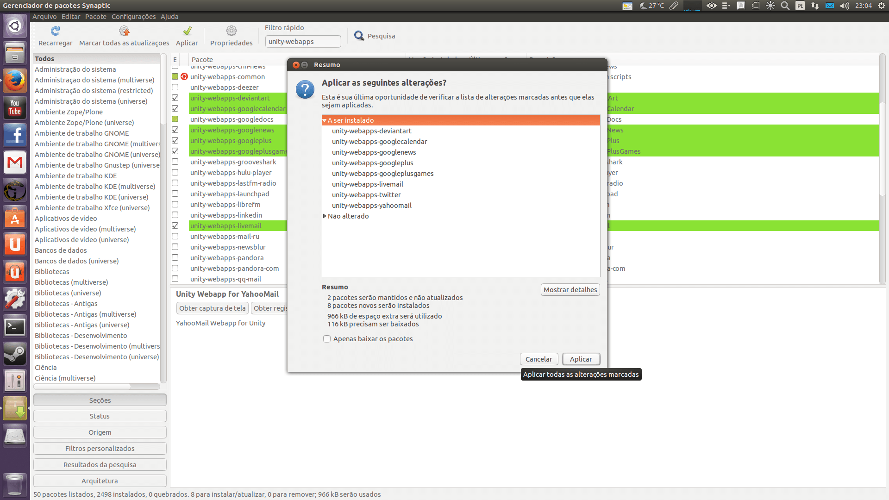Uncheck the unity-webapps-livemail package checkbox
This screenshot has height=500, width=889.
[175, 226]
